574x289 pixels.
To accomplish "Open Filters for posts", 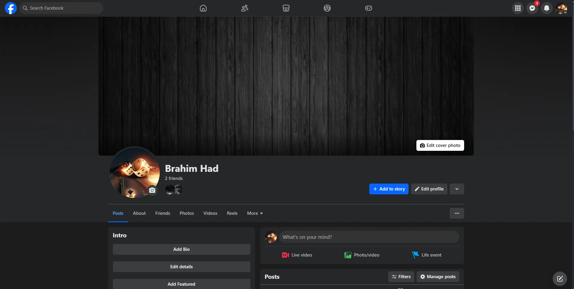I will click(x=401, y=277).
